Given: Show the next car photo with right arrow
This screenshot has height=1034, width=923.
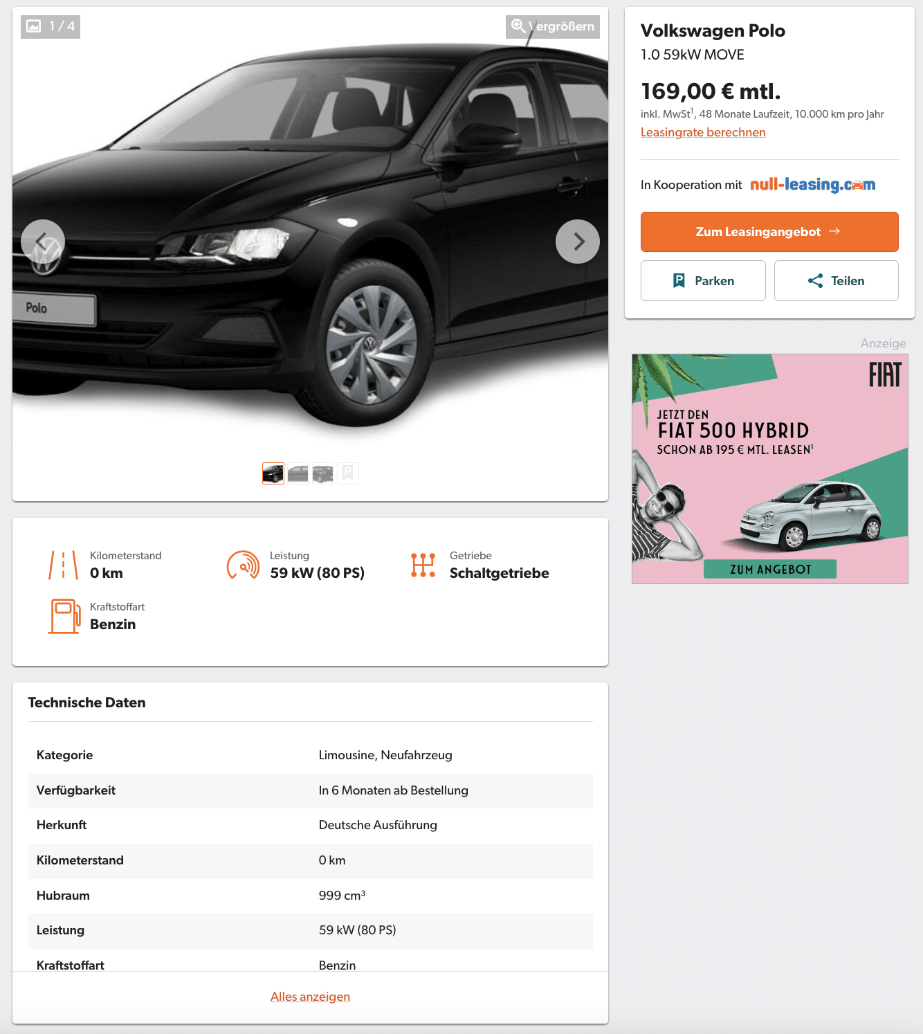Looking at the screenshot, I should (x=578, y=242).
